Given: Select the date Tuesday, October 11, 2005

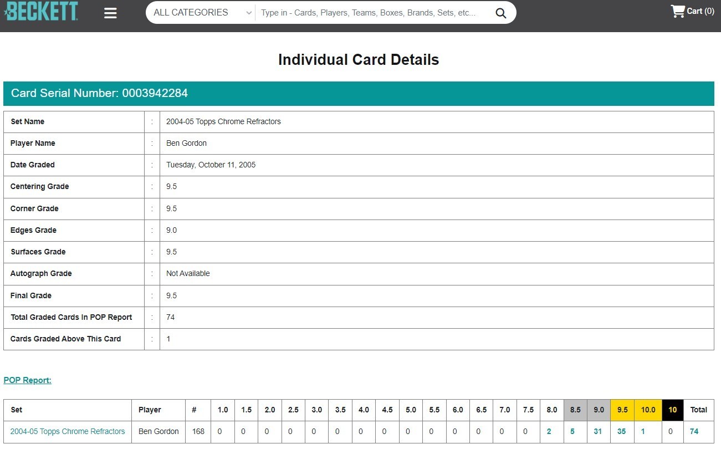Looking at the screenshot, I should click(x=211, y=165).
